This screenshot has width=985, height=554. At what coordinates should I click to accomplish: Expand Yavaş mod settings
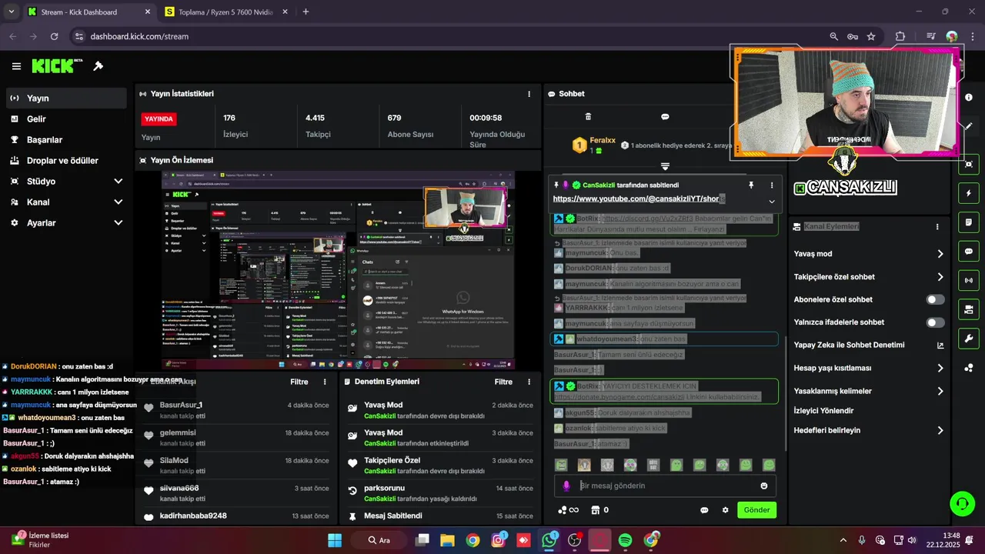point(869,254)
